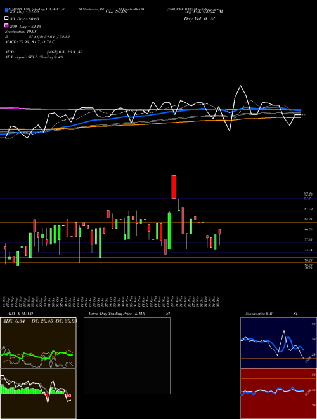Image resolution: width=317 pixels, height=419 pixels.
Task: Click the tallest red candlestick at the chart peak
Action: coord(174,187)
